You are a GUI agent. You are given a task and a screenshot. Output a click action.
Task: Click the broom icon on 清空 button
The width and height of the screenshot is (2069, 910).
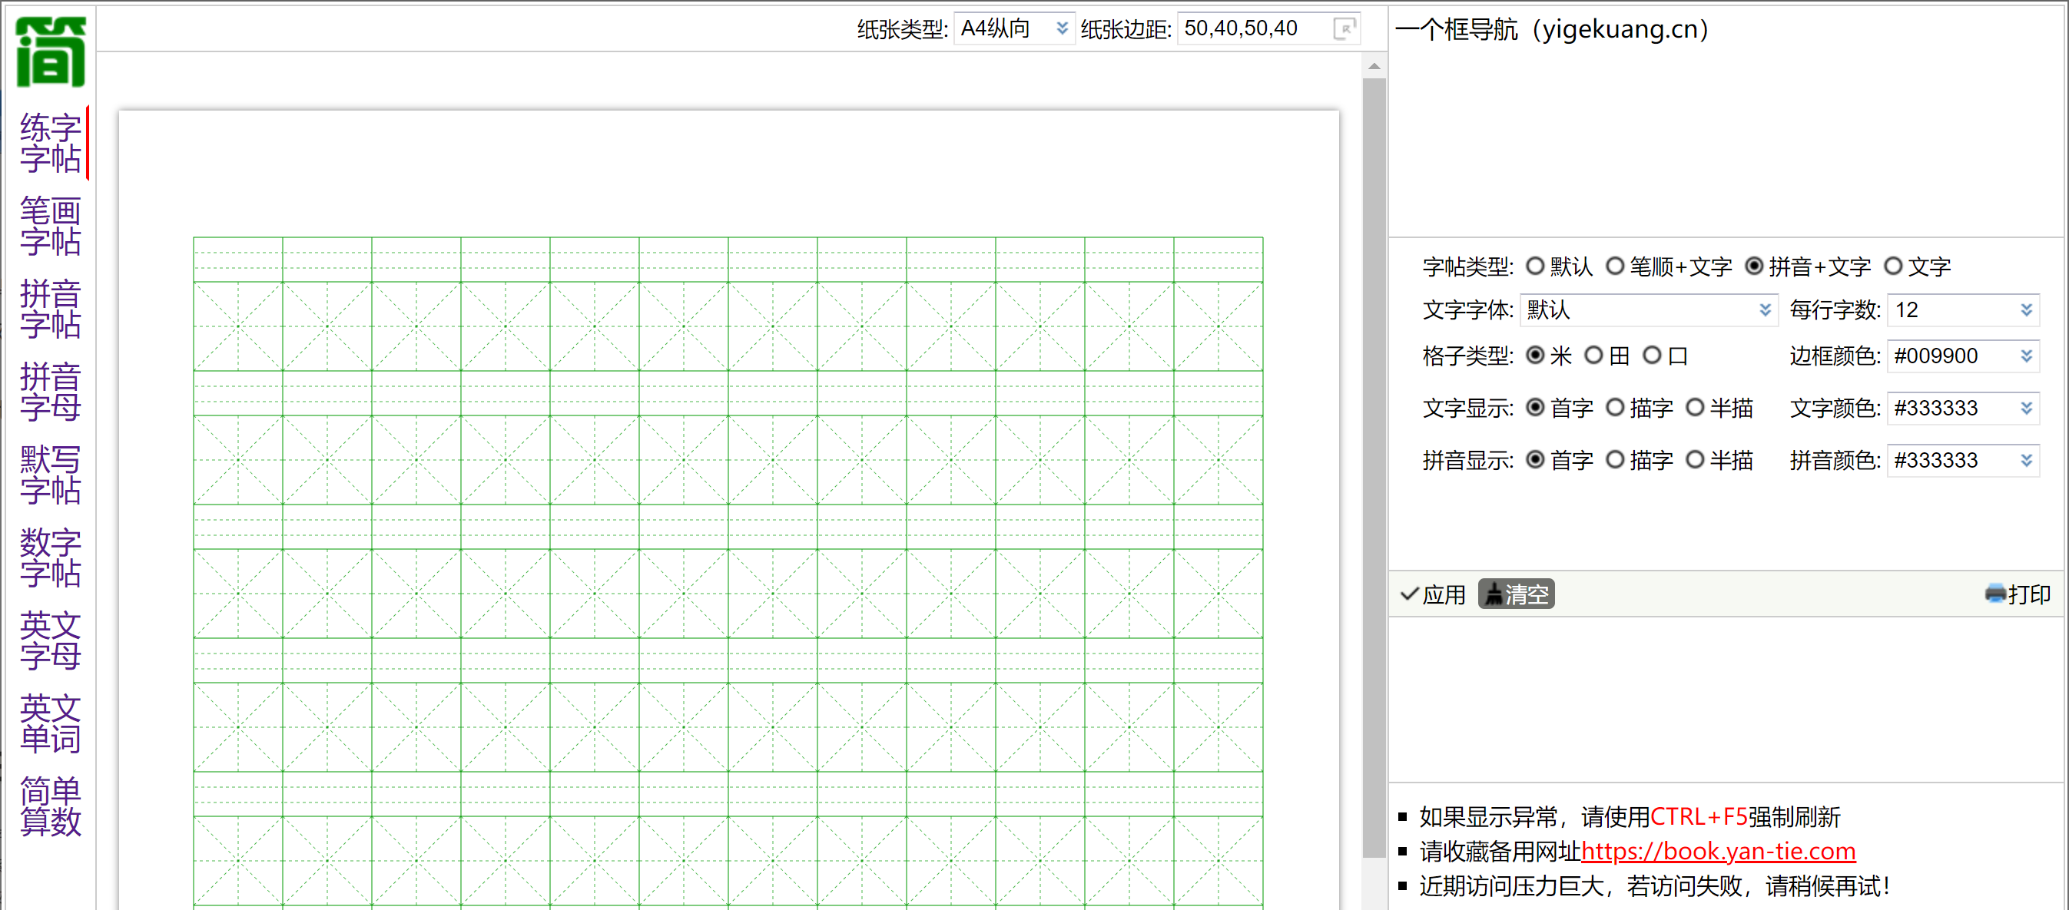point(1493,594)
